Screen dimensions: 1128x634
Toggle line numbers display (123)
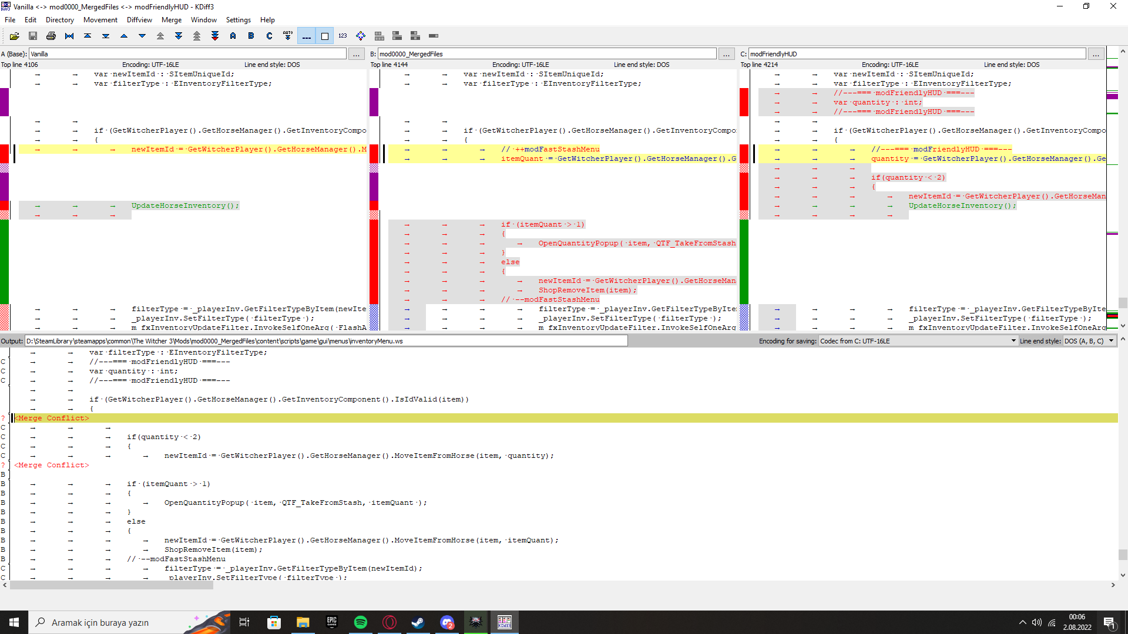343,36
